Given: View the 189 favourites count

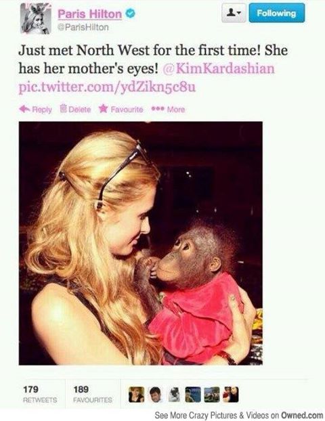Looking at the screenshot, I should point(93,394).
